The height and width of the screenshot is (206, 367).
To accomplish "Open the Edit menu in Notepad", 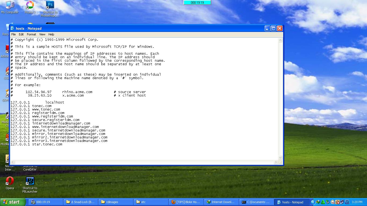I will [x=21, y=34].
